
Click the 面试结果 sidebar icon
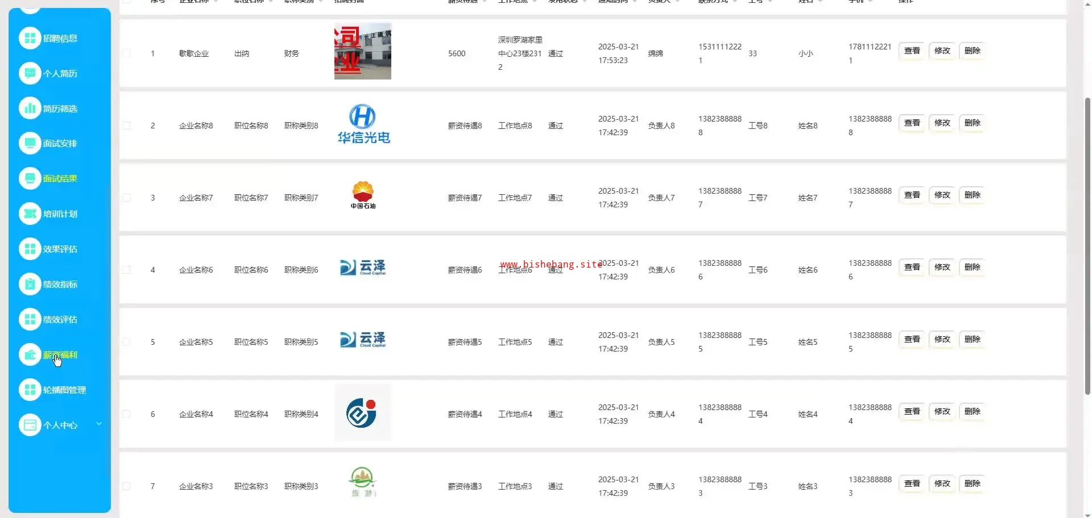(30, 178)
